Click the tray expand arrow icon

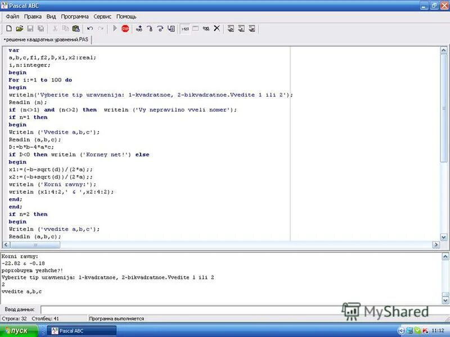tap(402, 331)
